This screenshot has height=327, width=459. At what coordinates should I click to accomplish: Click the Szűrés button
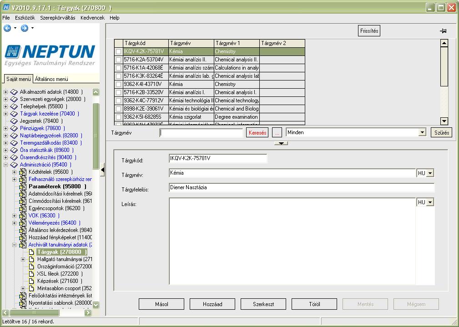click(x=441, y=133)
